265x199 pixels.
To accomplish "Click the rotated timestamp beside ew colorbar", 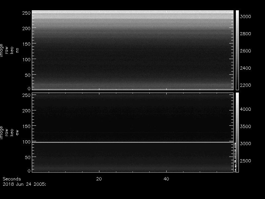I will (x=235, y=157).
